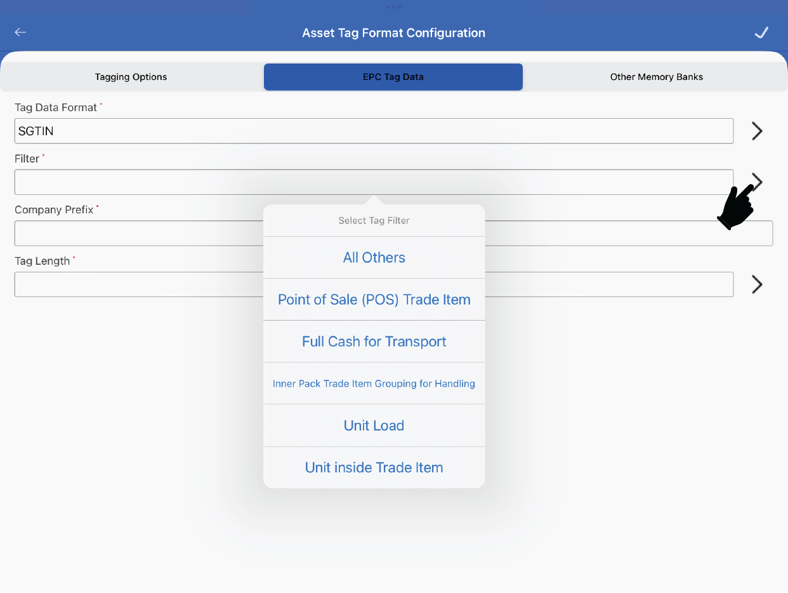Click the Filter input field
Viewport: 788px width, 593px height.
[x=374, y=182]
